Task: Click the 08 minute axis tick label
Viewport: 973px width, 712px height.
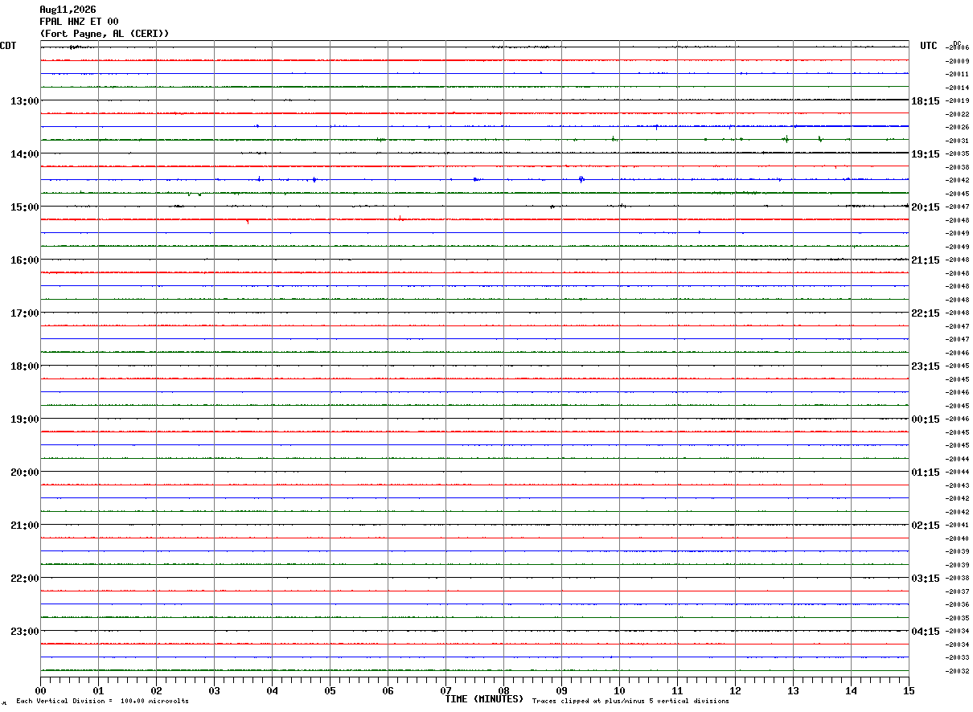Action: click(503, 690)
